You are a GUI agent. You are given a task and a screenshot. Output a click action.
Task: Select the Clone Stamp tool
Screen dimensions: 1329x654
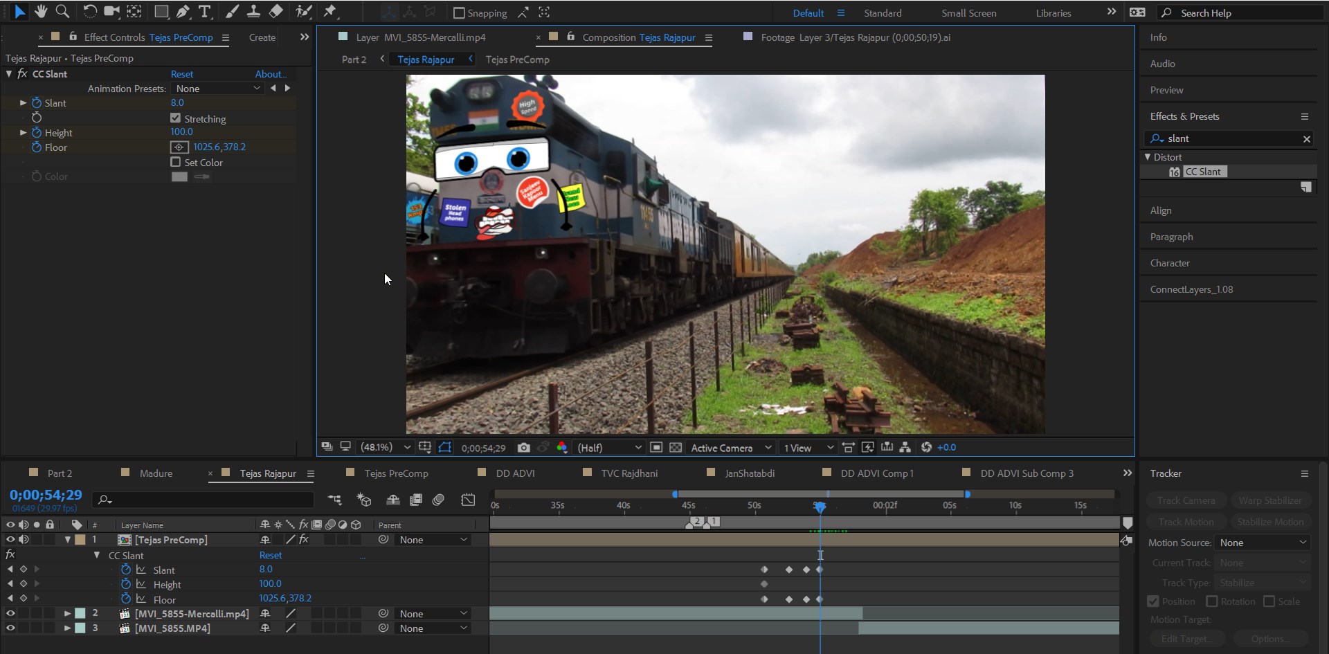click(253, 11)
